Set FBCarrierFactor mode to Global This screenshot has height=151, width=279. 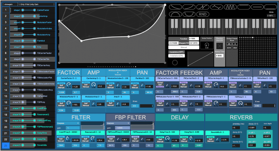(160, 83)
